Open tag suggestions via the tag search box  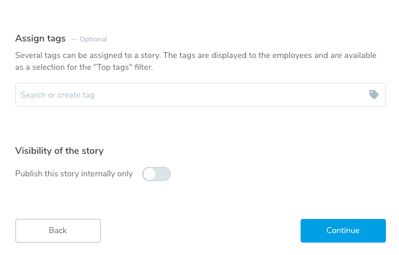(190, 95)
